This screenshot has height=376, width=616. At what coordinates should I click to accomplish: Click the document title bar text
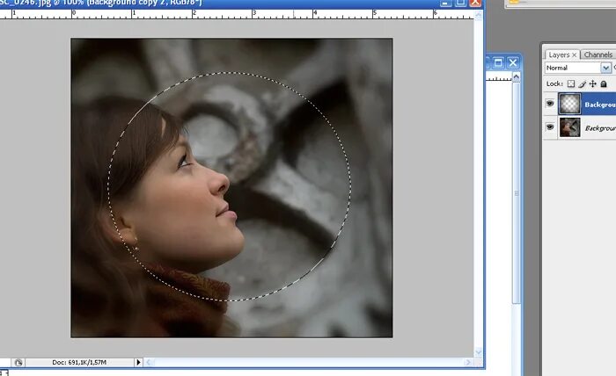click(x=100, y=3)
